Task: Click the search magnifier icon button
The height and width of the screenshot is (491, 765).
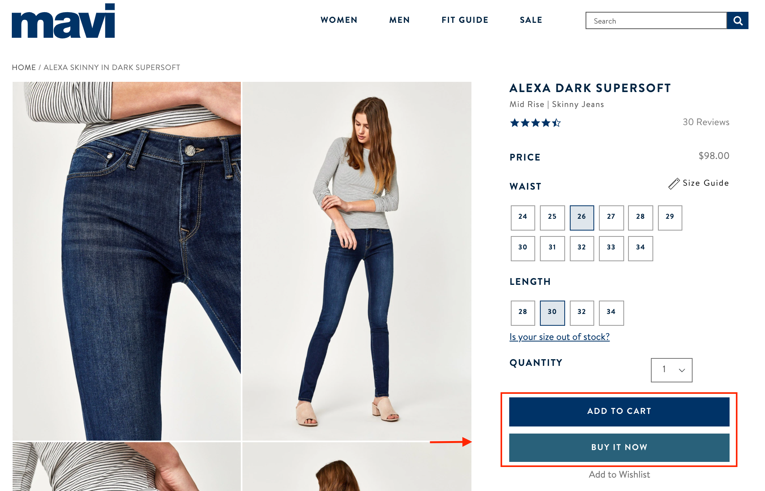Action: [737, 20]
